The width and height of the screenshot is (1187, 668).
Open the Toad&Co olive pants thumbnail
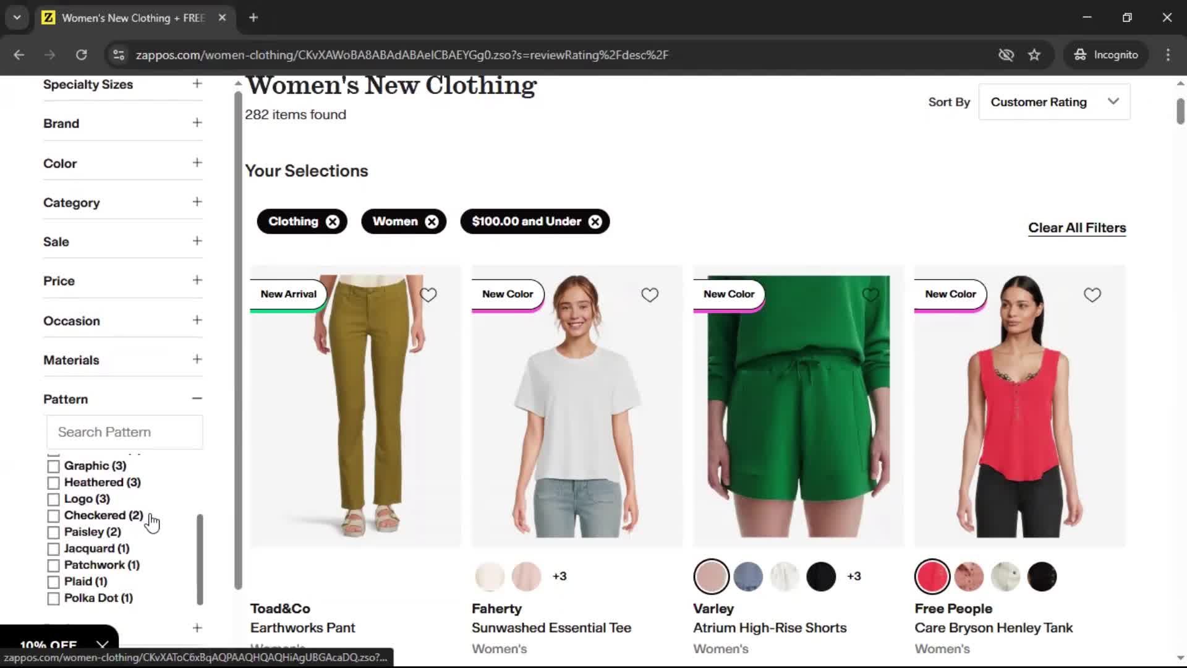point(355,406)
